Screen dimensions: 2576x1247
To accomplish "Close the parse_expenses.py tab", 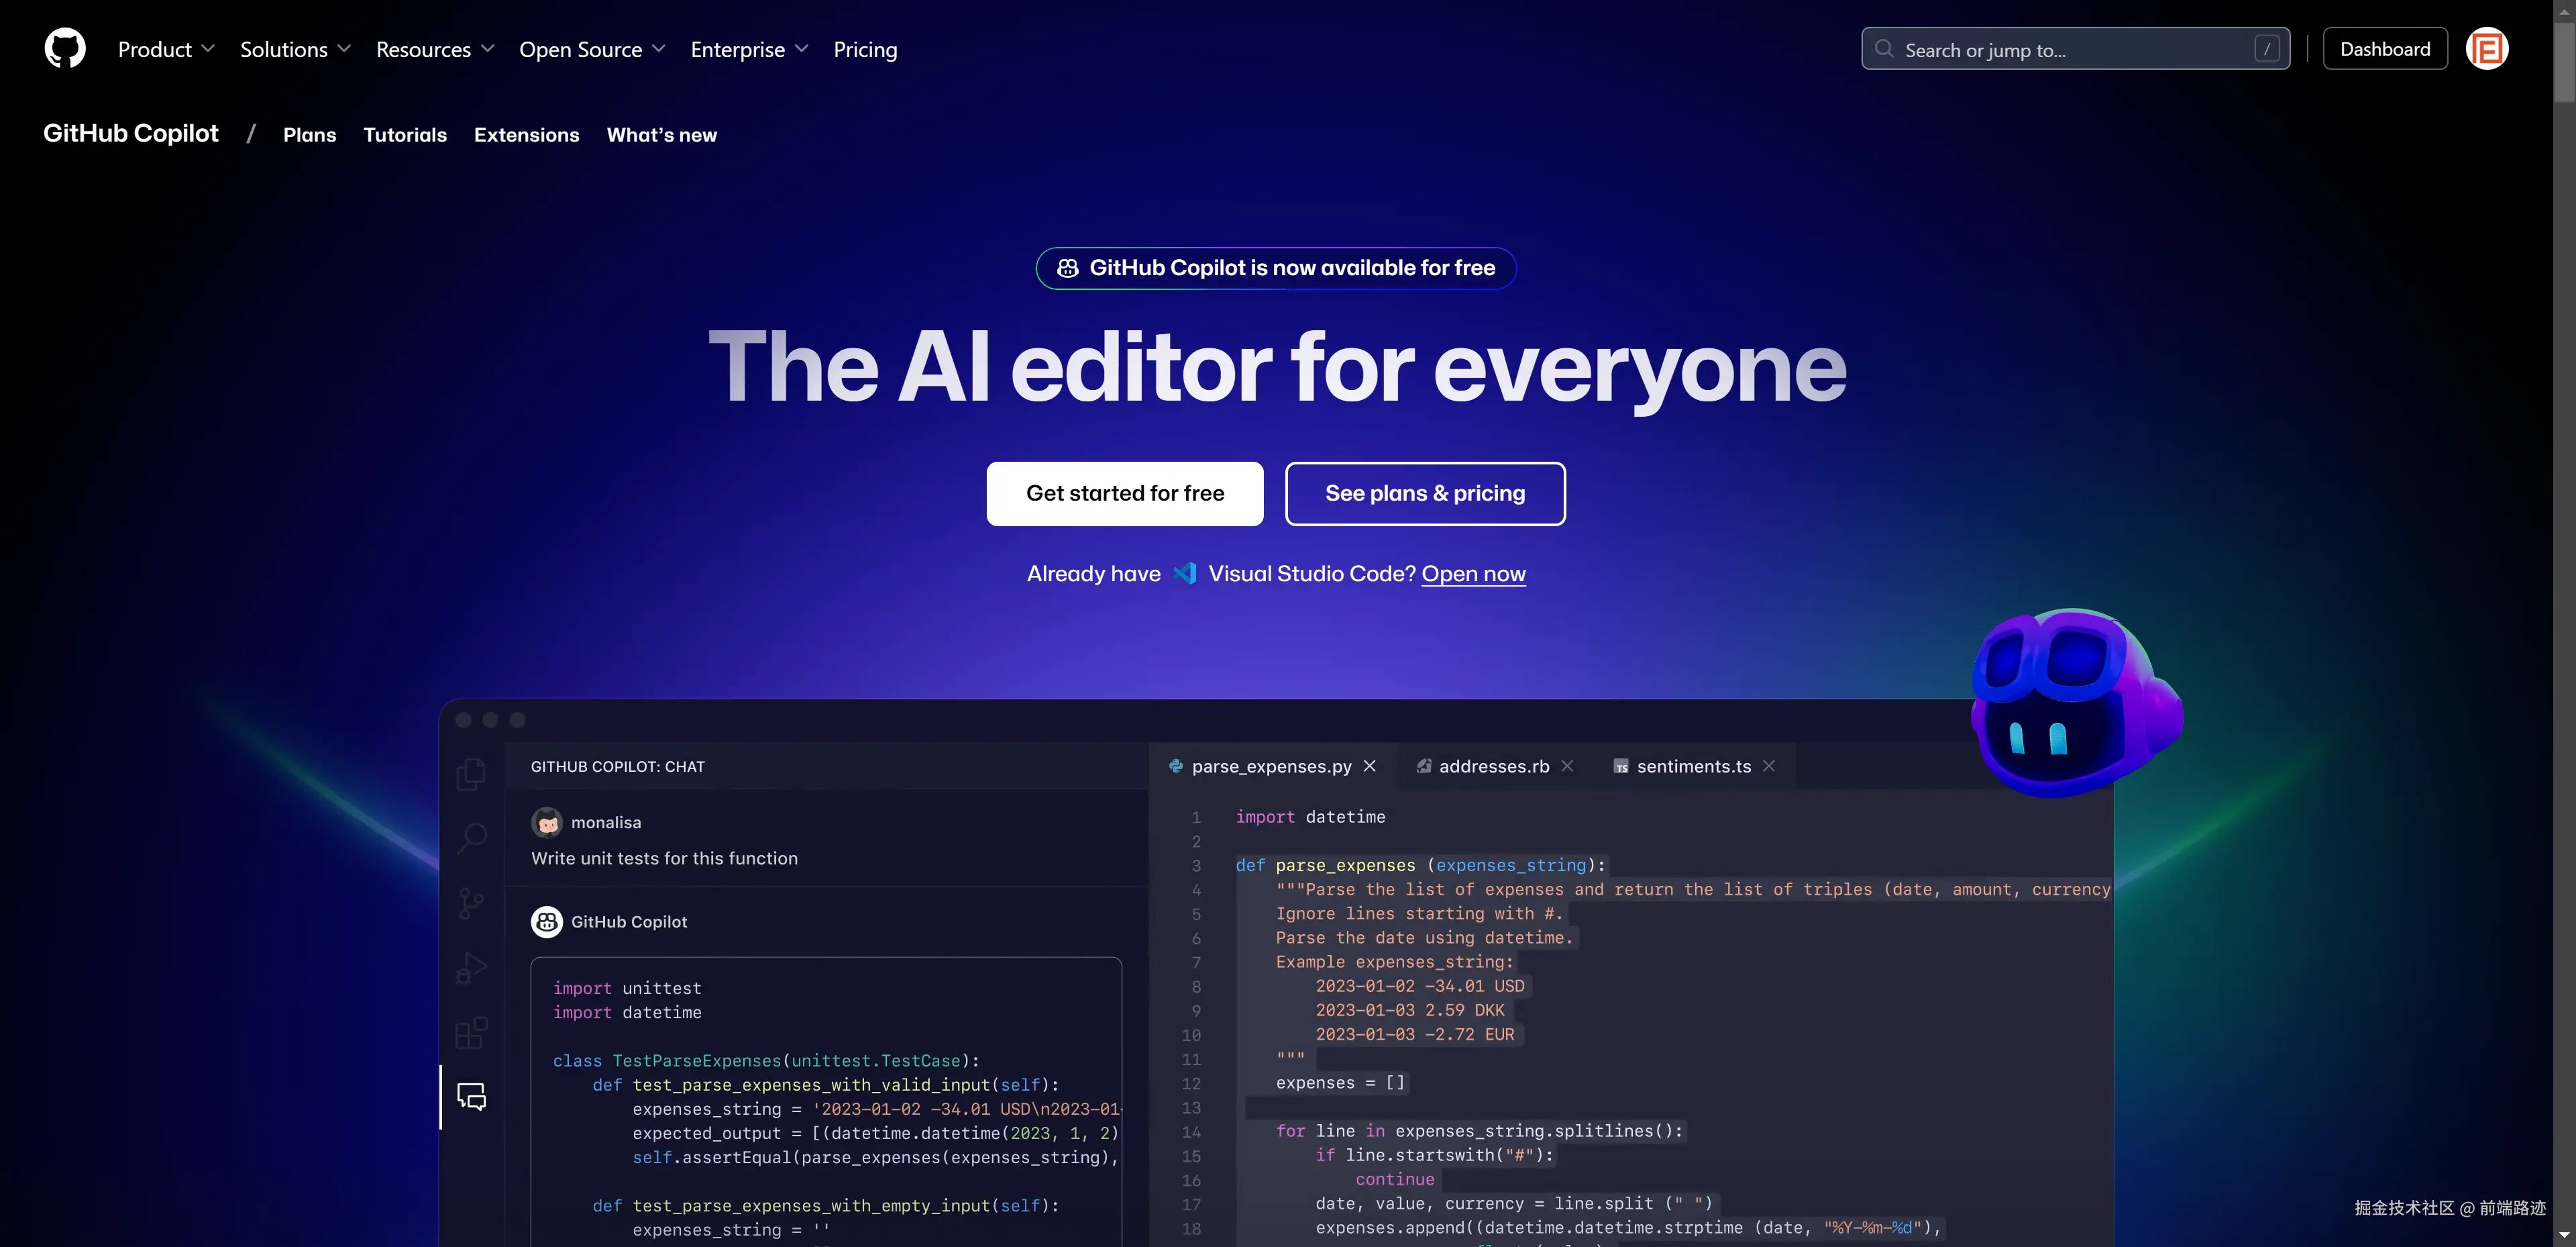I will point(1370,766).
